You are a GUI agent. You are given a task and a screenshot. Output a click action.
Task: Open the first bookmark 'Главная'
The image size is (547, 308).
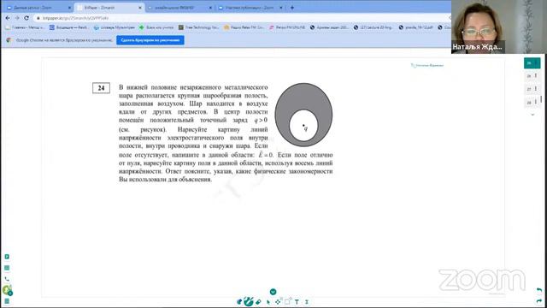(x=25, y=27)
